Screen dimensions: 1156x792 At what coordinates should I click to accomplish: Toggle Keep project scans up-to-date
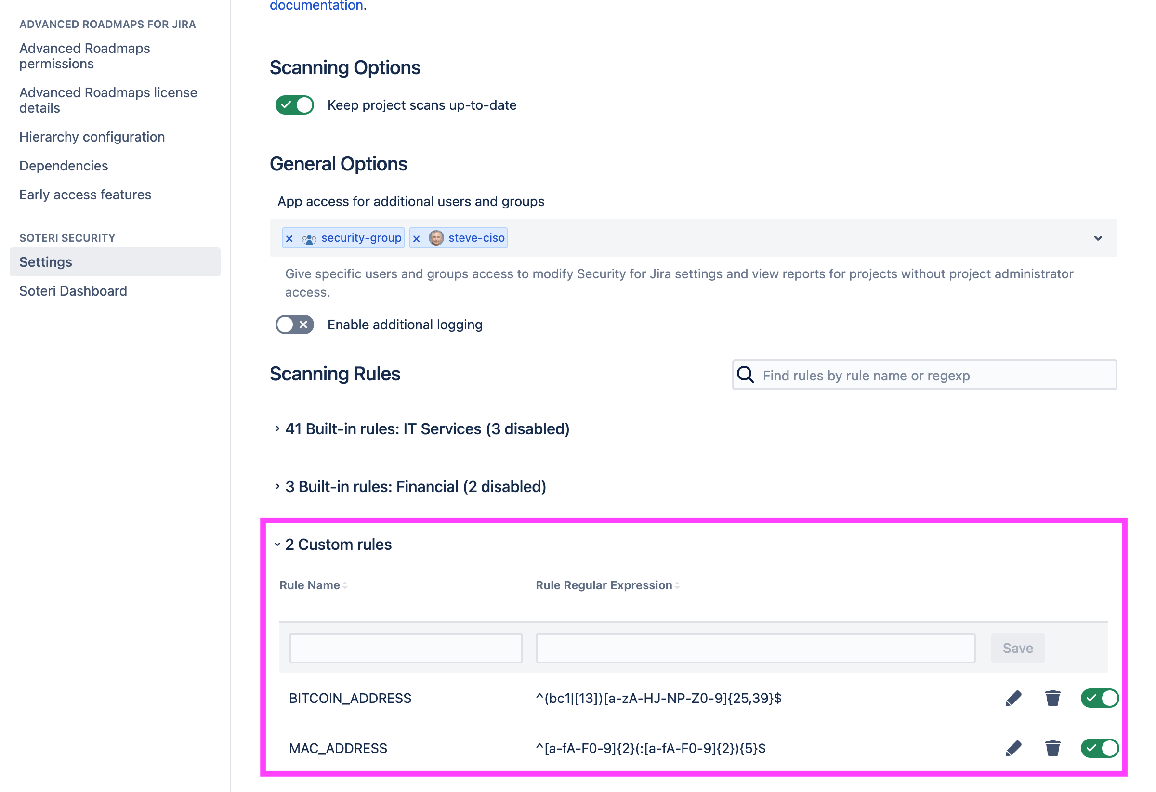(x=294, y=105)
